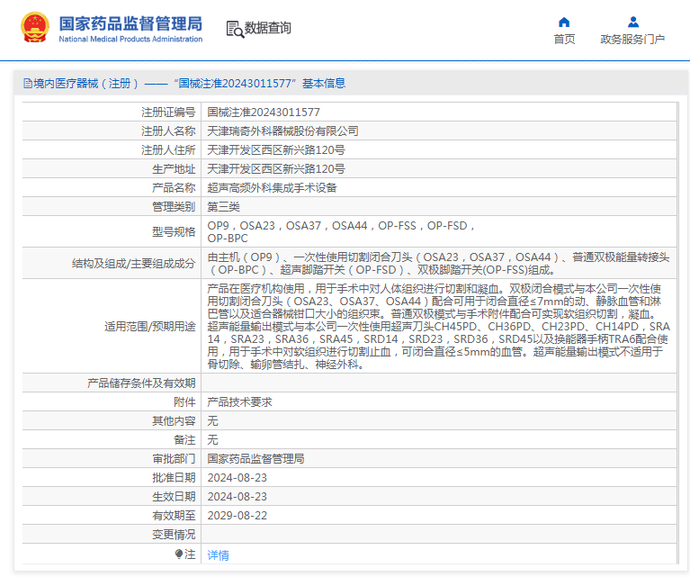Click the 注册人名称 row label
This screenshot has height=577, width=690.
click(x=168, y=131)
